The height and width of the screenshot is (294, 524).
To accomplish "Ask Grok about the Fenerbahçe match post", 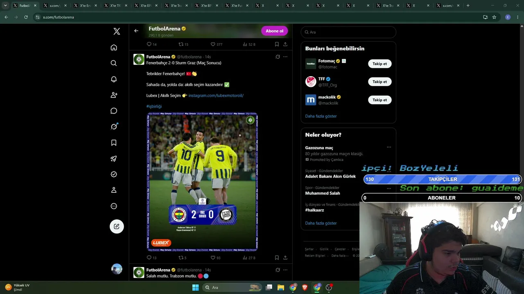I will click(278, 57).
